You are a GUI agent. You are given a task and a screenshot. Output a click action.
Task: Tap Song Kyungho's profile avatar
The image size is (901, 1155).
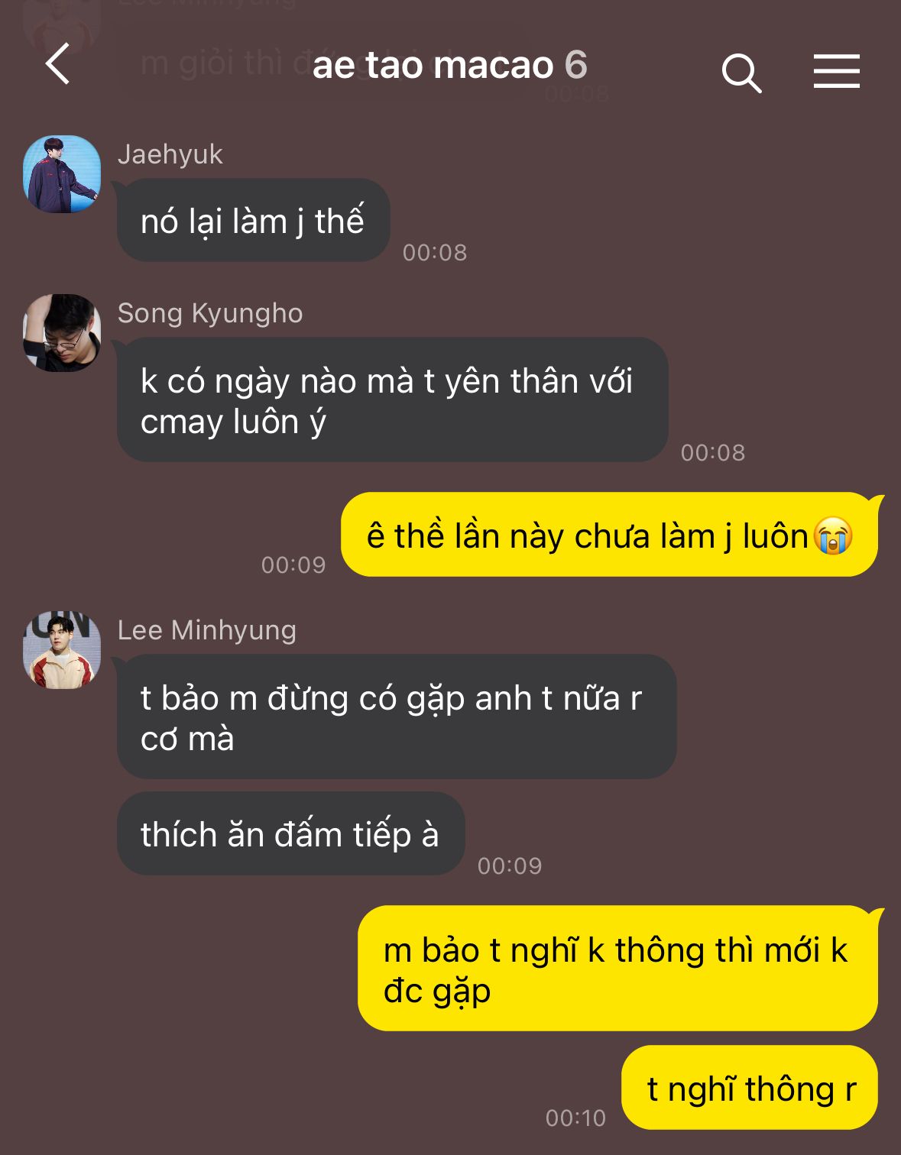point(62,333)
